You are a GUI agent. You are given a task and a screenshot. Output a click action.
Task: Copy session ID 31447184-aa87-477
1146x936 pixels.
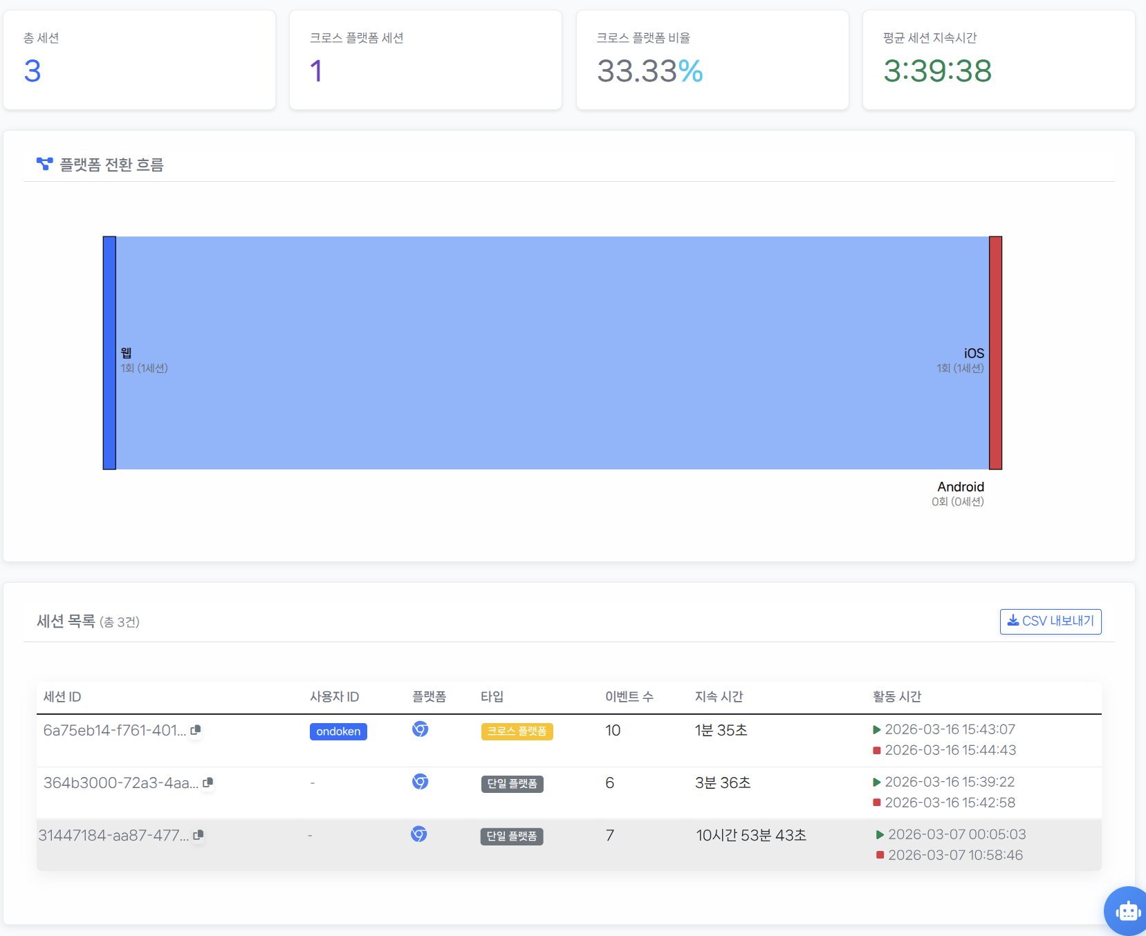click(x=198, y=835)
